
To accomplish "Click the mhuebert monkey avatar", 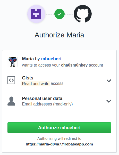I will pos(13,62).
